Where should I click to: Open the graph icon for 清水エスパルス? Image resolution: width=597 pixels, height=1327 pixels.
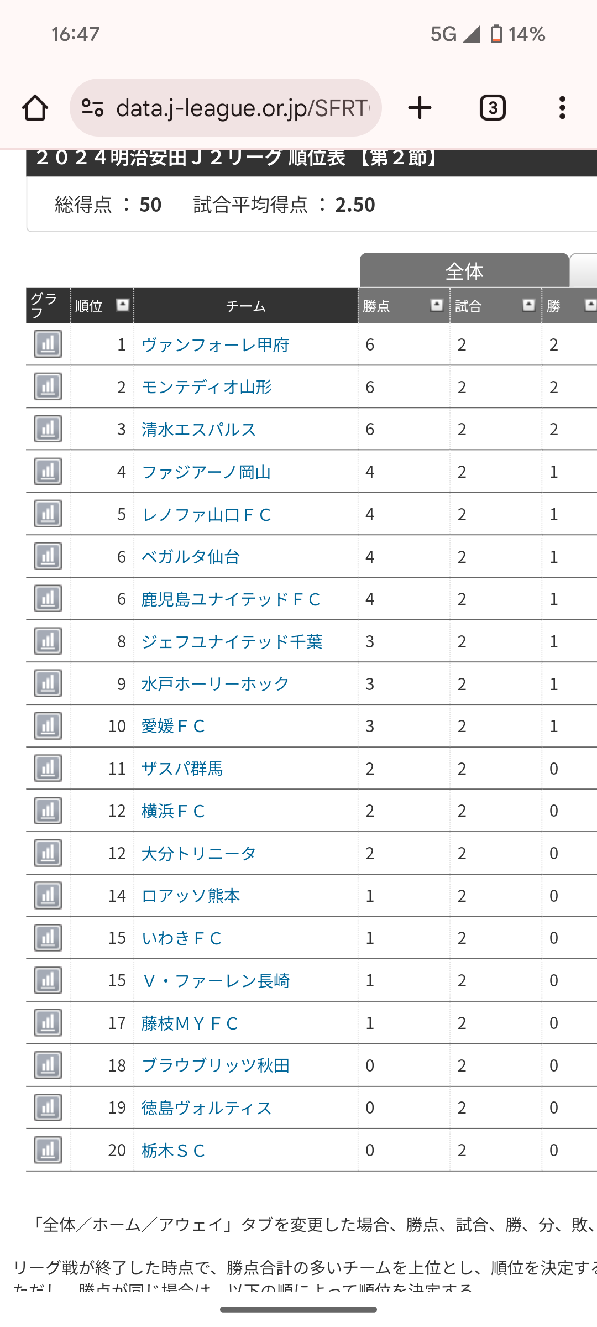coord(48,429)
